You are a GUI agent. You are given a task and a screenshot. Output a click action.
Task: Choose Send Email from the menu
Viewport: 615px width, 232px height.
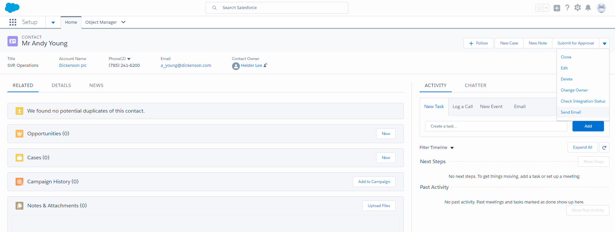(583, 112)
